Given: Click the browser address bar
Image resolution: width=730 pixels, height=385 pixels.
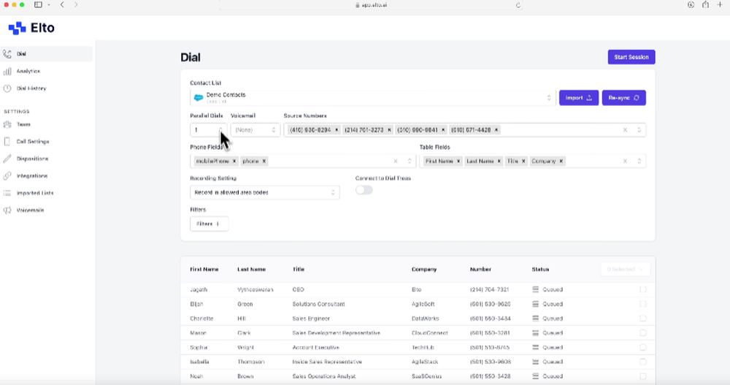Looking at the screenshot, I should coord(371,5).
